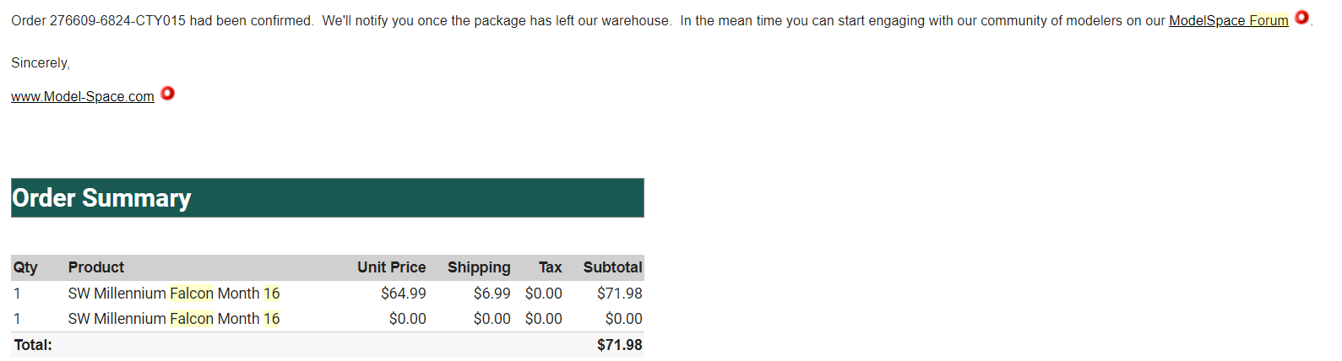Open the www.Model-Space.com link
The height and width of the screenshot is (361, 1342).
coord(82,97)
